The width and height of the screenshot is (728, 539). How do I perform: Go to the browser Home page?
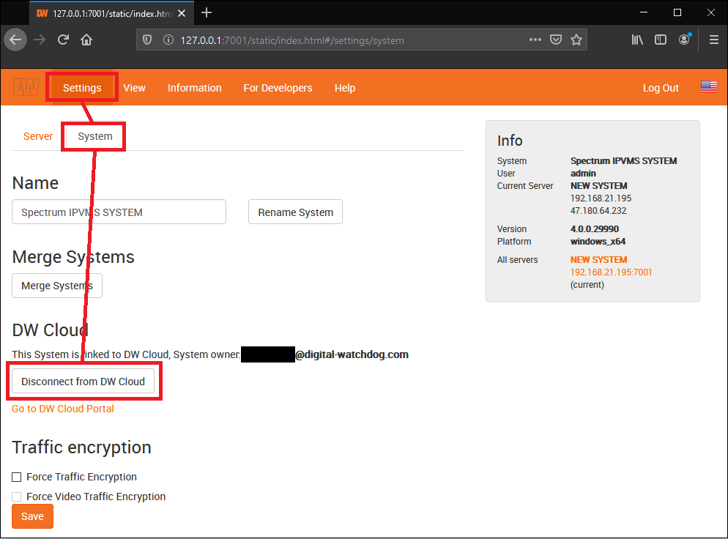[86, 40]
